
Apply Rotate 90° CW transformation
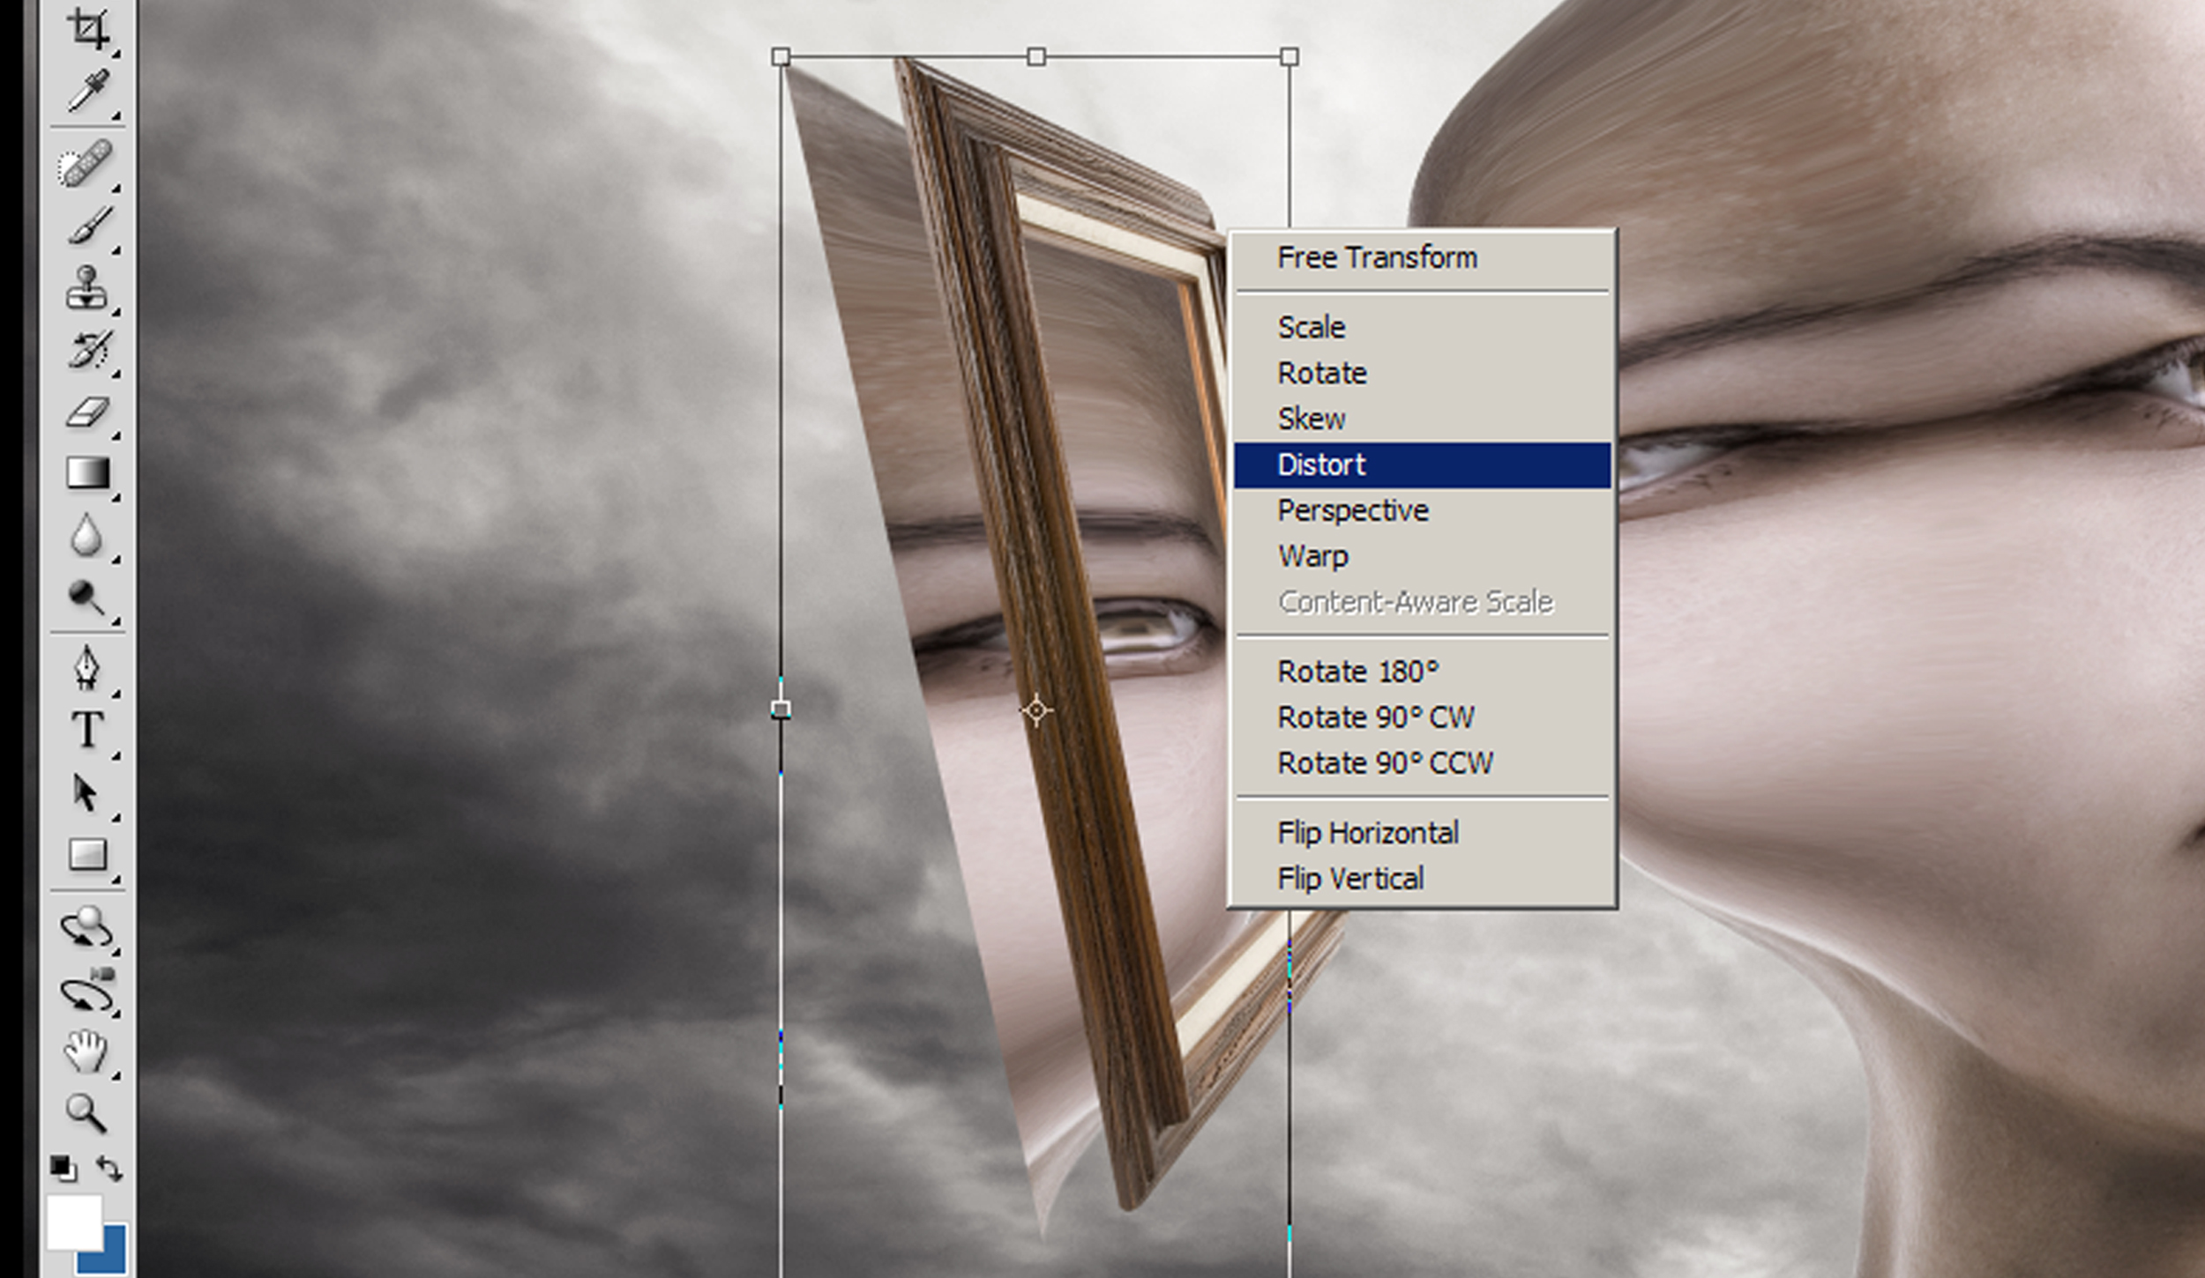pos(1376,717)
